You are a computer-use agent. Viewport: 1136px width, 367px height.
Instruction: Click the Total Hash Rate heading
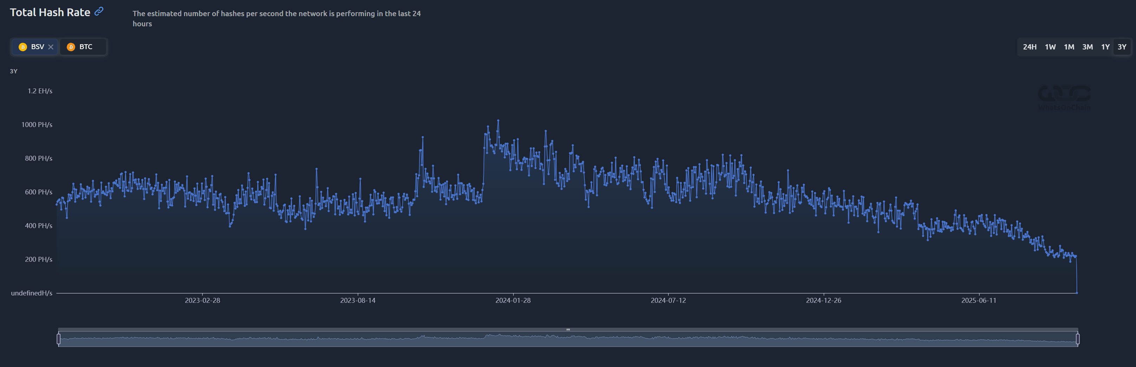(50, 12)
